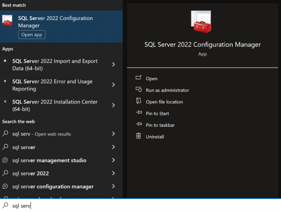Screen dimensions: 281x212
Task: Click the Pin to taskbar pin icon
Action: click(x=139, y=124)
